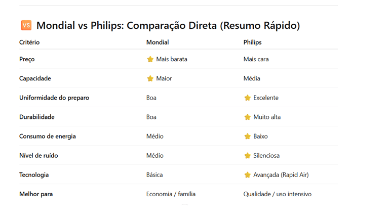Click the Uniformidade do preparo row label
This screenshot has height=223, width=389.
pyautogui.click(x=54, y=98)
